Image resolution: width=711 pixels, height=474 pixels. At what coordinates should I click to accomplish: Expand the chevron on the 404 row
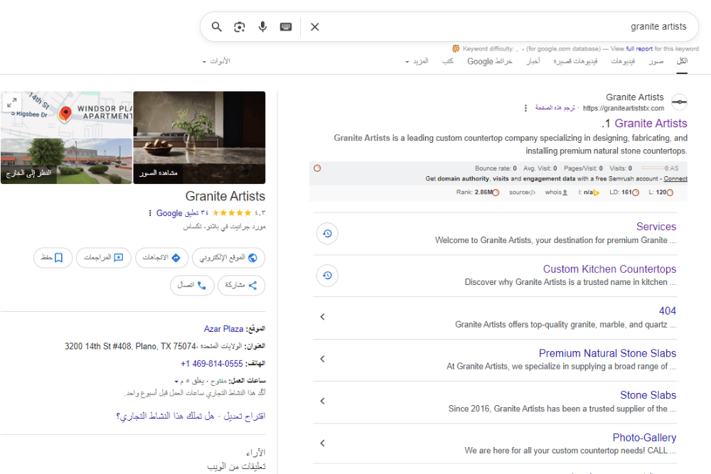click(x=322, y=317)
